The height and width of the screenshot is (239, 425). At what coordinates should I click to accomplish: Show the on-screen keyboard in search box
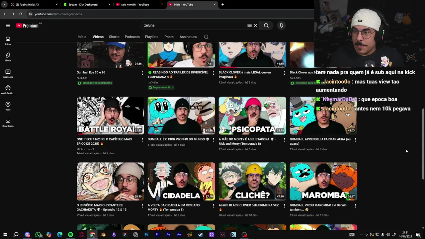click(249, 26)
